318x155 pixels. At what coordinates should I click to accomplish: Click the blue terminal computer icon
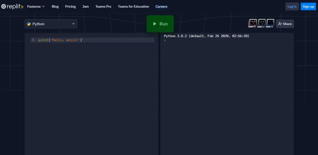270,23
